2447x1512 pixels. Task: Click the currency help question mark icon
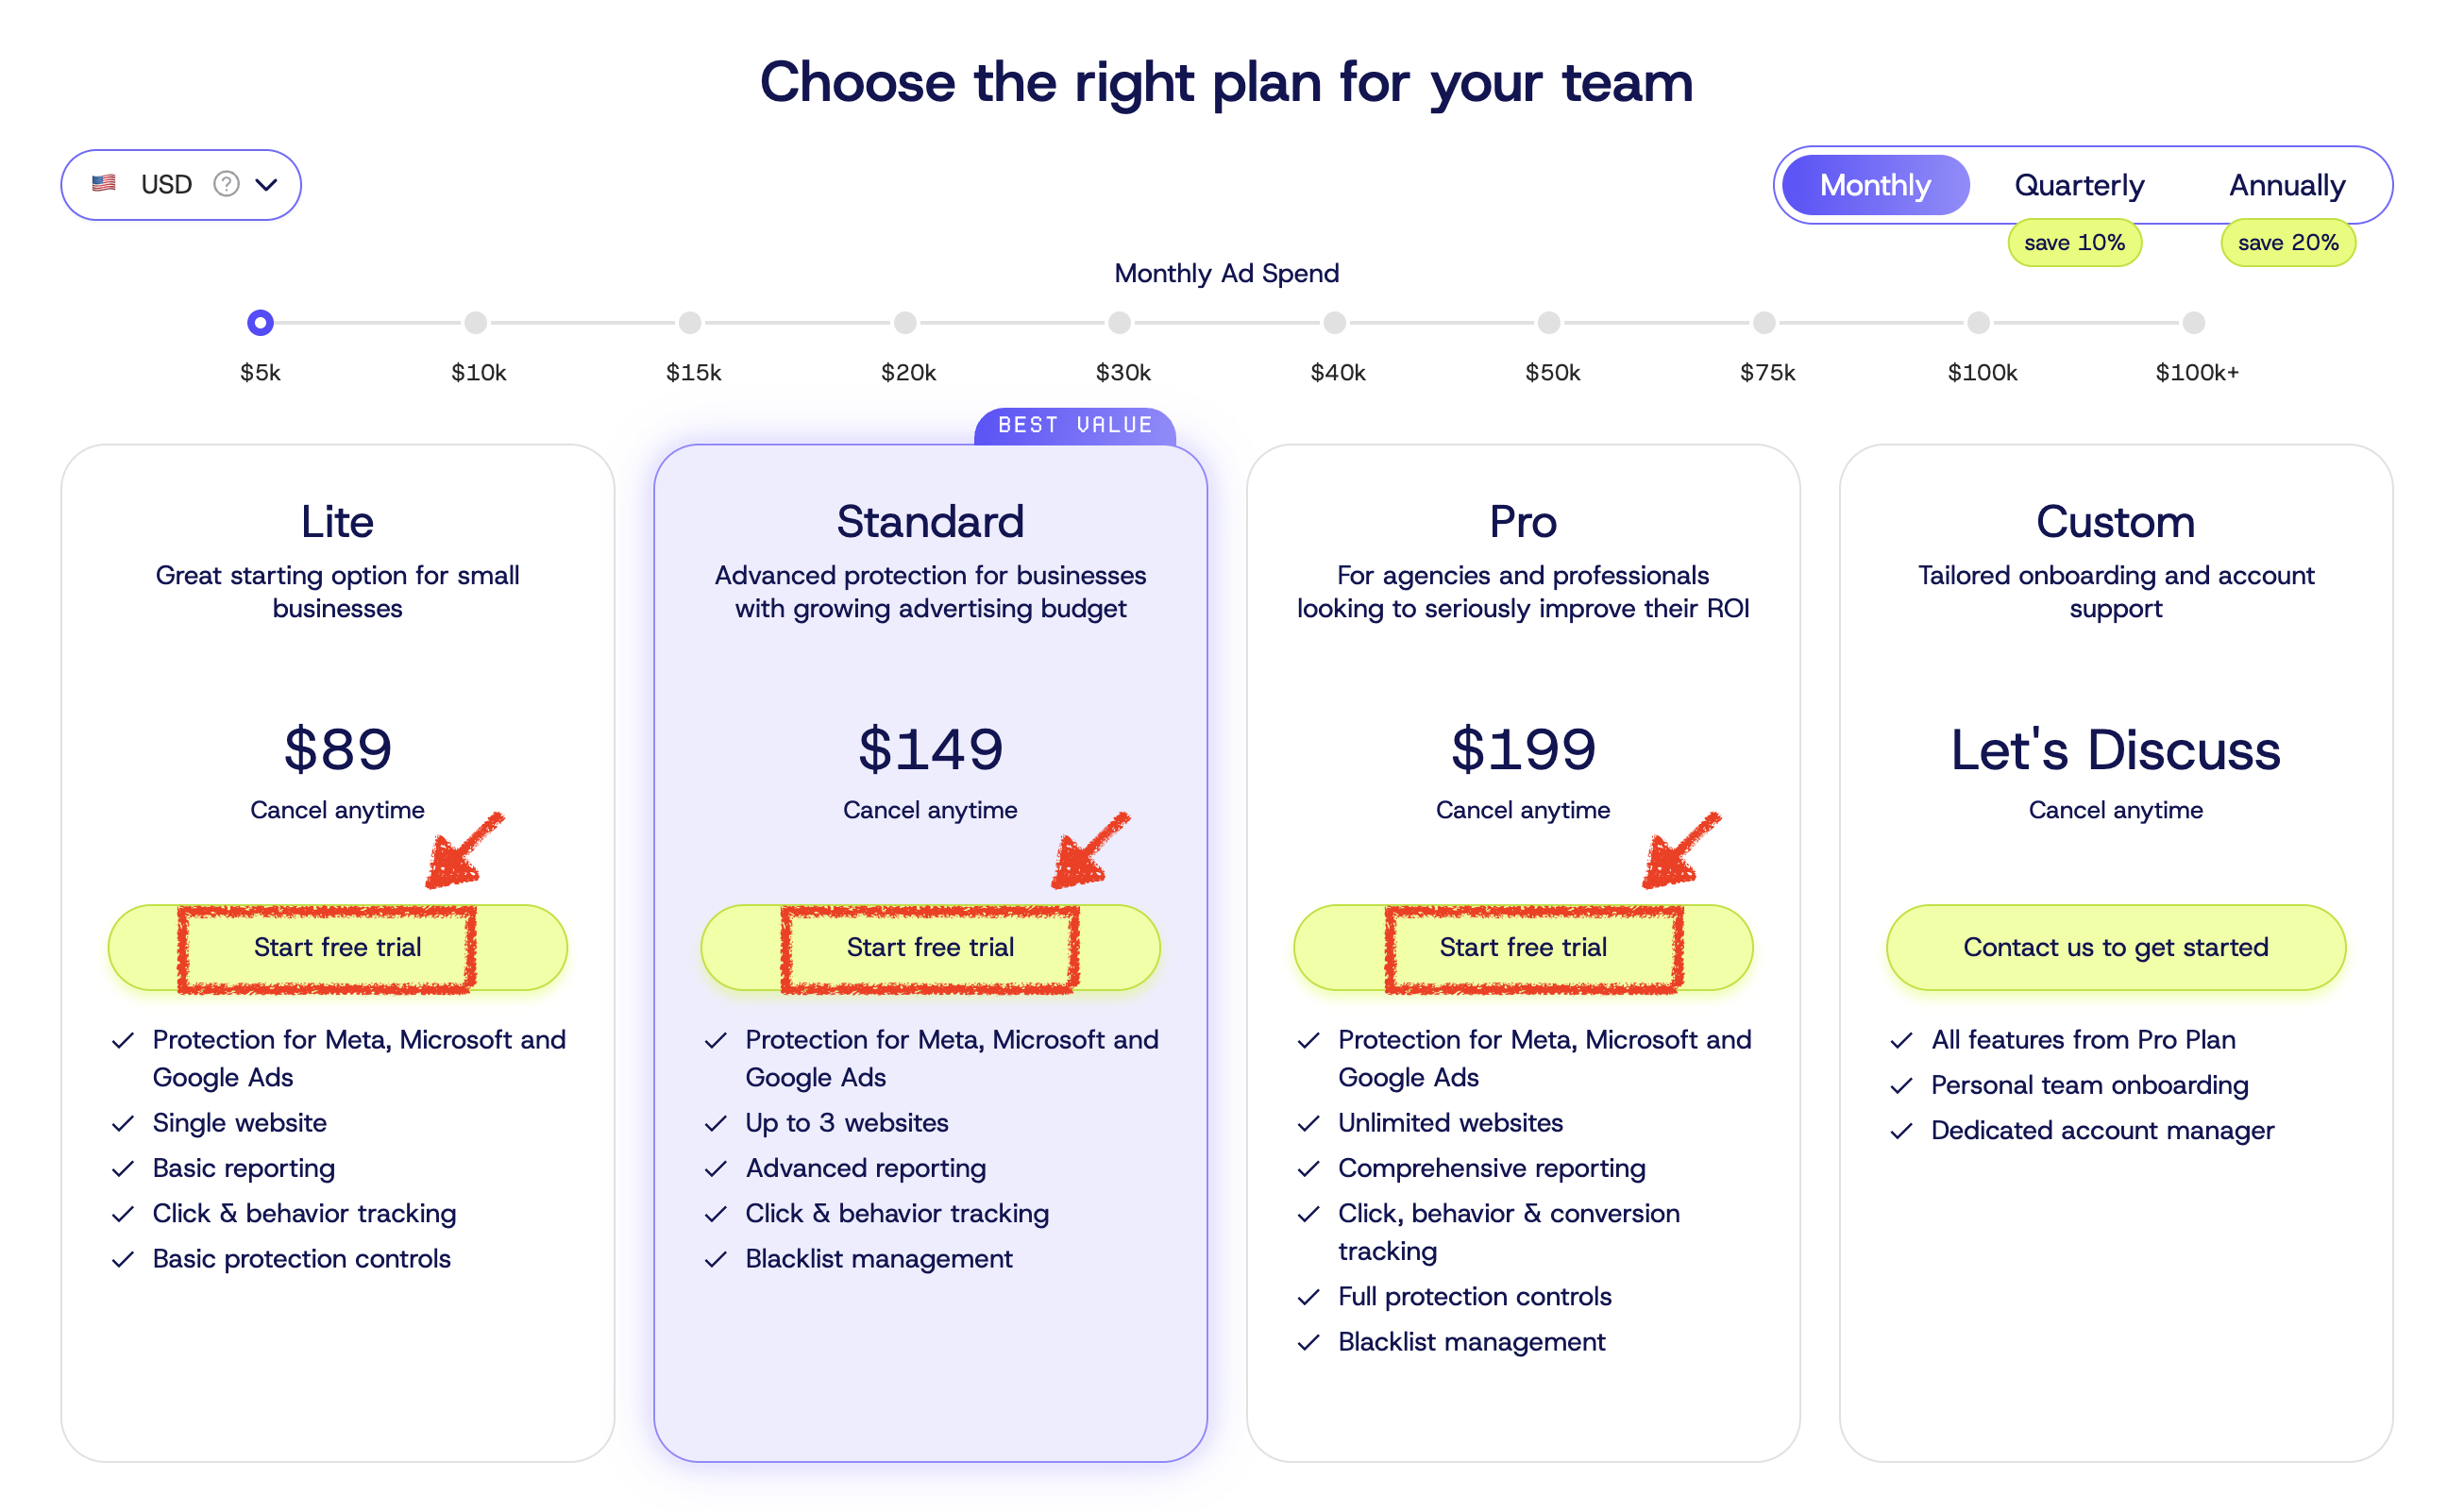point(226,184)
